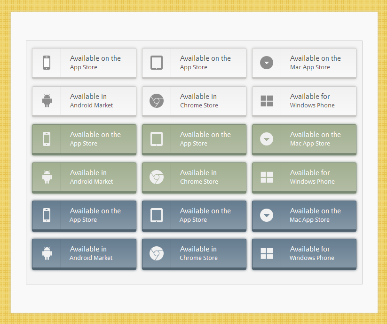
Task: Click the Mac App Store icon on the blue button
Action: click(x=267, y=215)
